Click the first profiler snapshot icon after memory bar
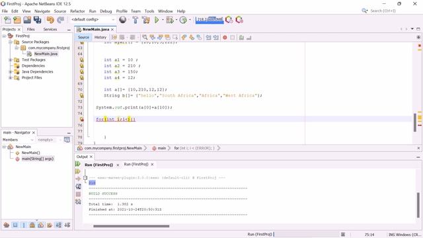This screenshot has height=238, width=423. [229, 20]
